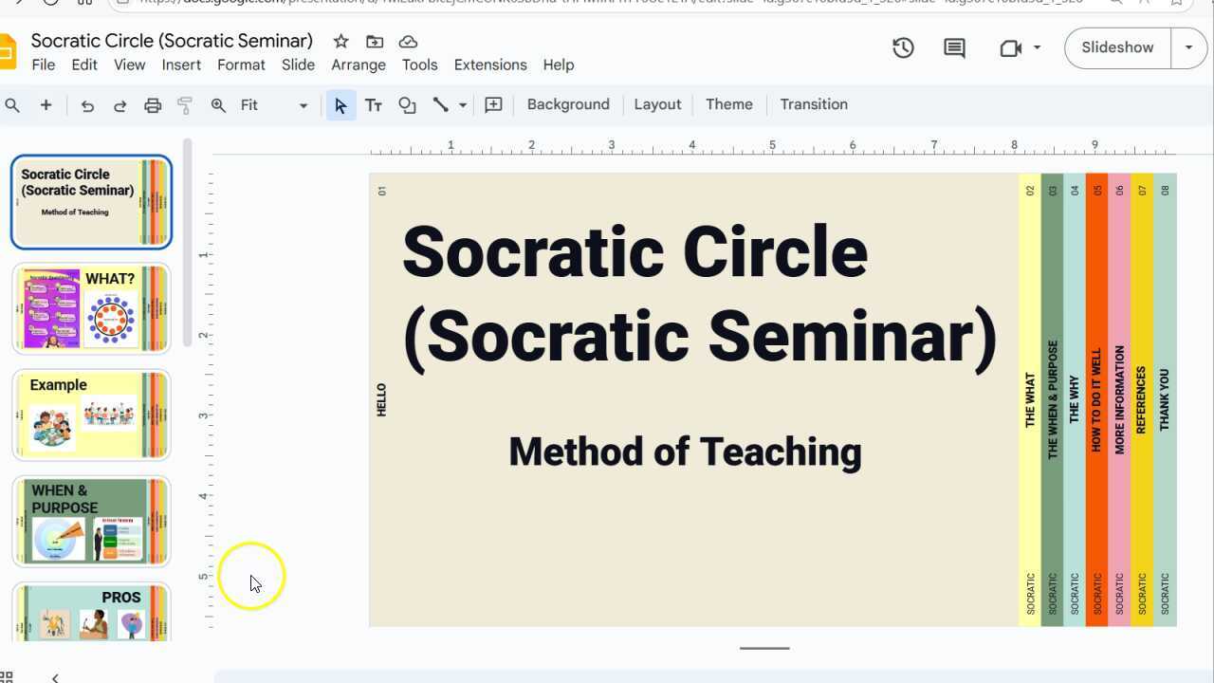Click the Move to folder icon
Screen dimensions: 1214x683
click(x=375, y=41)
